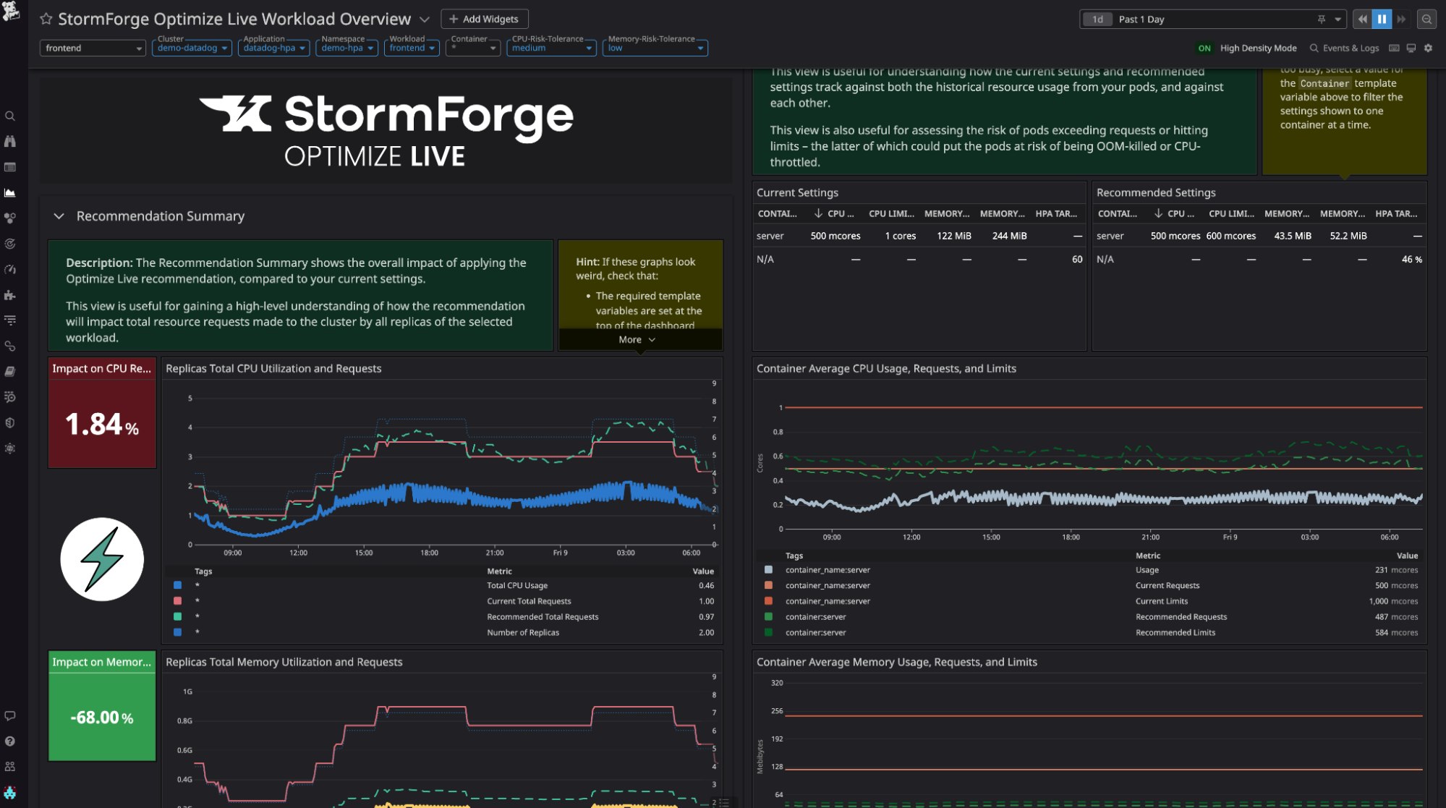Open Events & Logs
1446x808 pixels.
point(1344,48)
